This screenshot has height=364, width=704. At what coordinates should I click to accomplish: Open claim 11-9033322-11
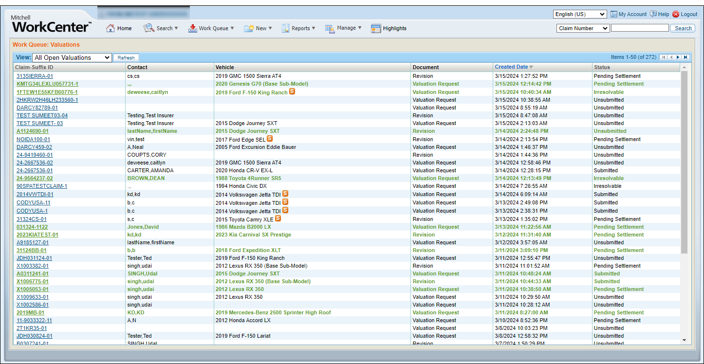coord(34,320)
